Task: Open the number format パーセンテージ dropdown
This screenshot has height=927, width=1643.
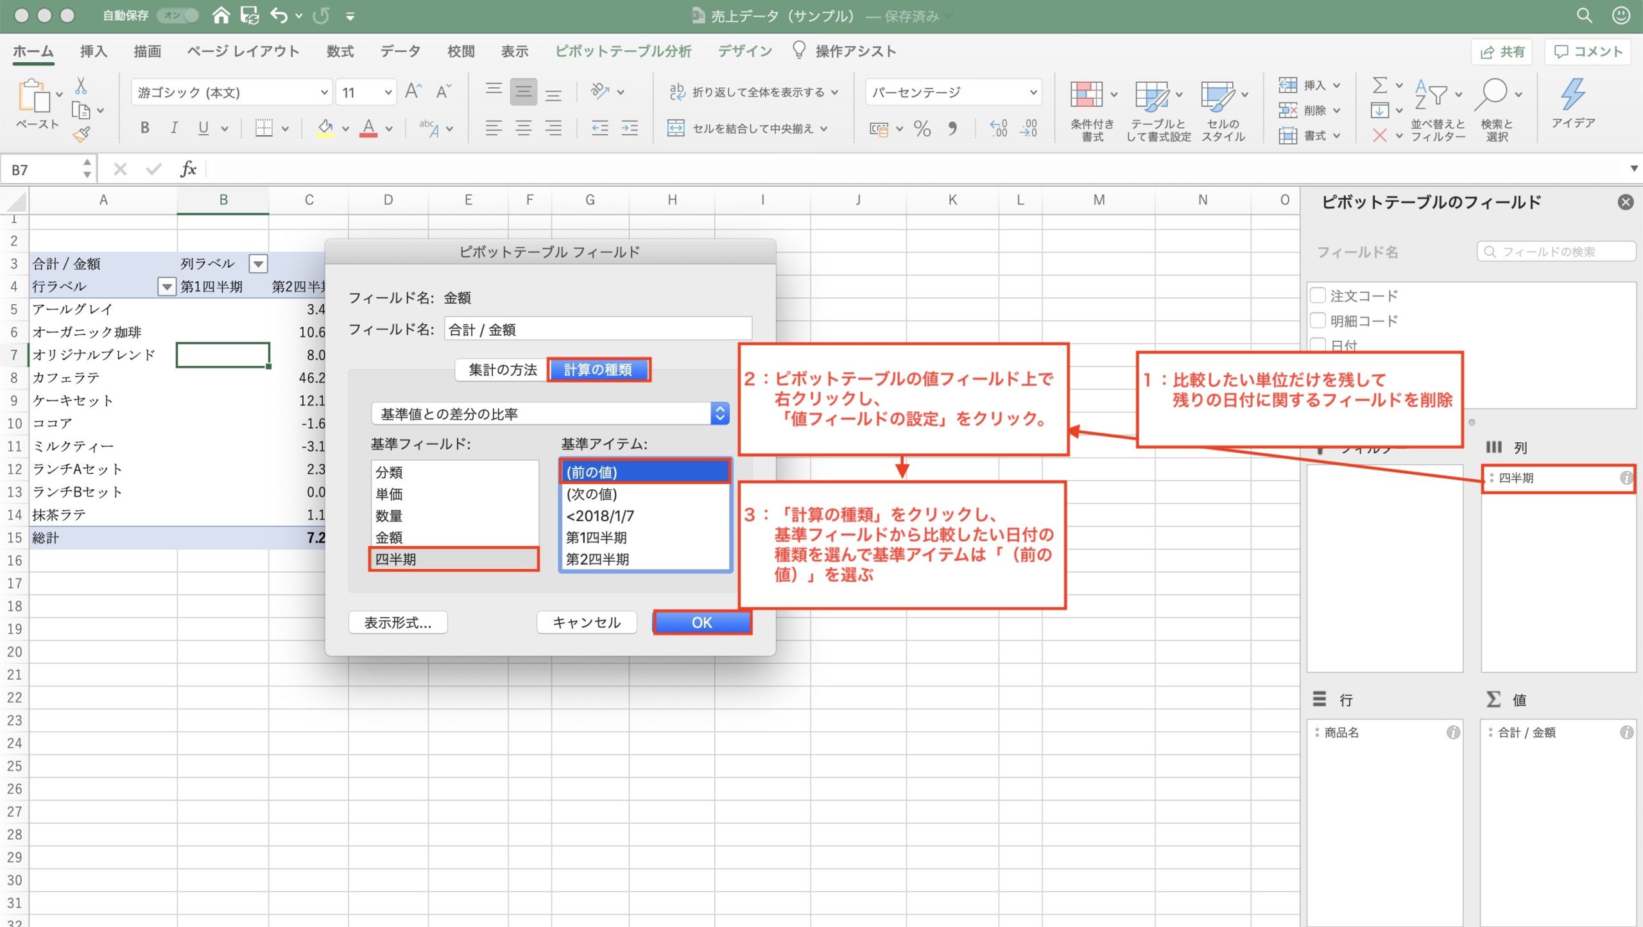Action: pyautogui.click(x=1033, y=92)
